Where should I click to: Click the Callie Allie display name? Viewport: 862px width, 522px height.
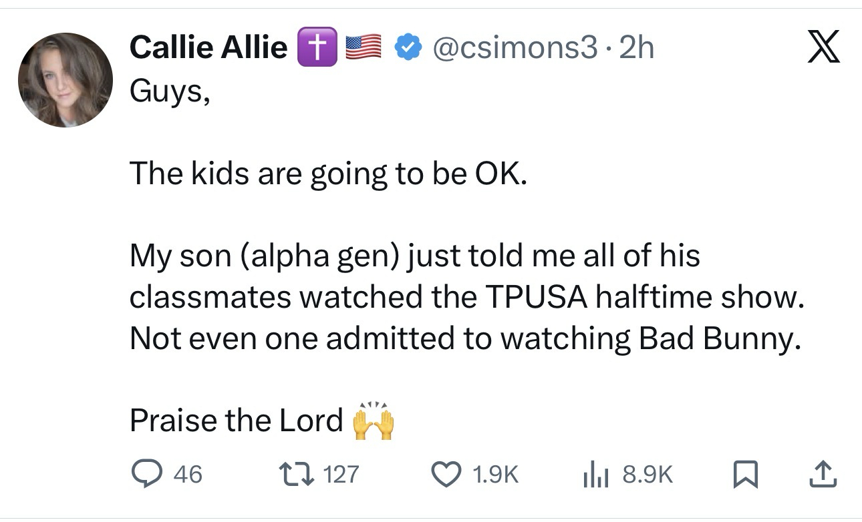208,48
